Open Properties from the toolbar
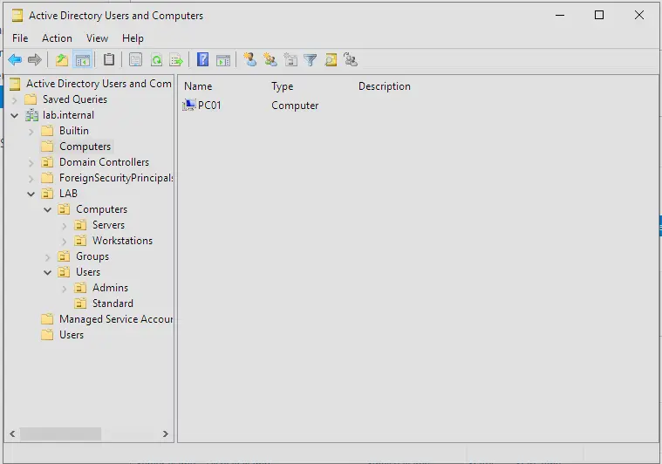662x464 pixels. [135, 60]
